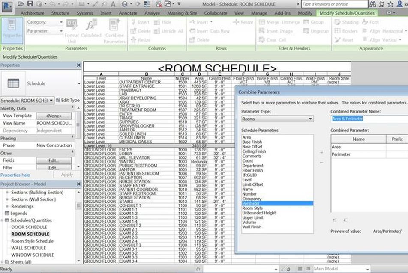Click the user Sign In icon
The image size is (408, 273).
[399, 4]
